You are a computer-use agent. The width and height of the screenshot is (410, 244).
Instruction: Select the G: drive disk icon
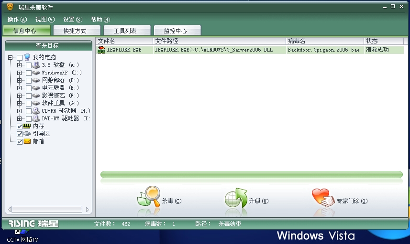click(x=36, y=103)
